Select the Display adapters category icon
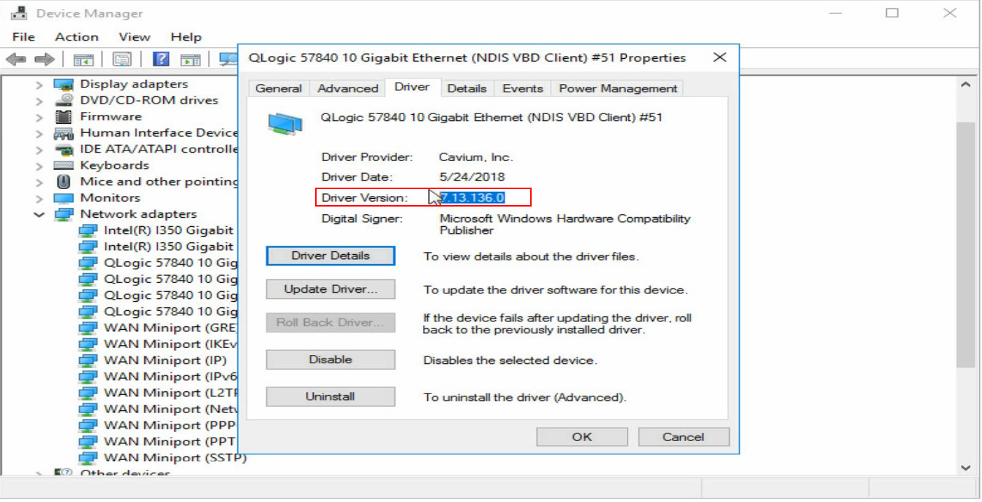This screenshot has height=502, width=982. click(64, 84)
